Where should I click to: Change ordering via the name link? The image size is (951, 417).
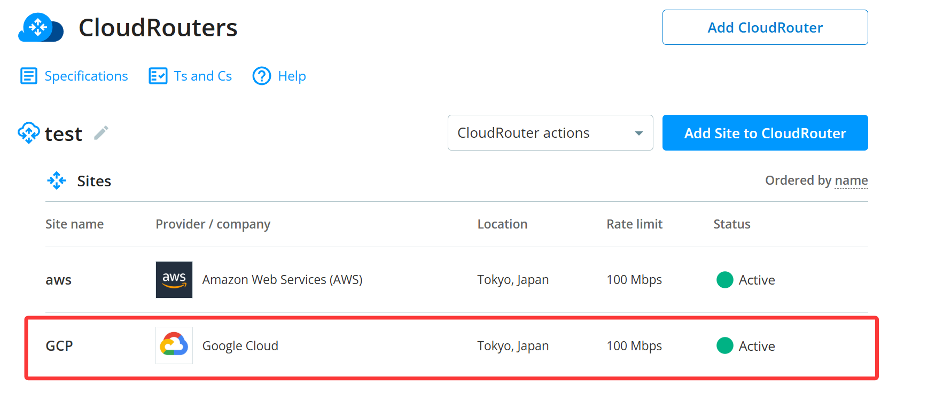851,180
